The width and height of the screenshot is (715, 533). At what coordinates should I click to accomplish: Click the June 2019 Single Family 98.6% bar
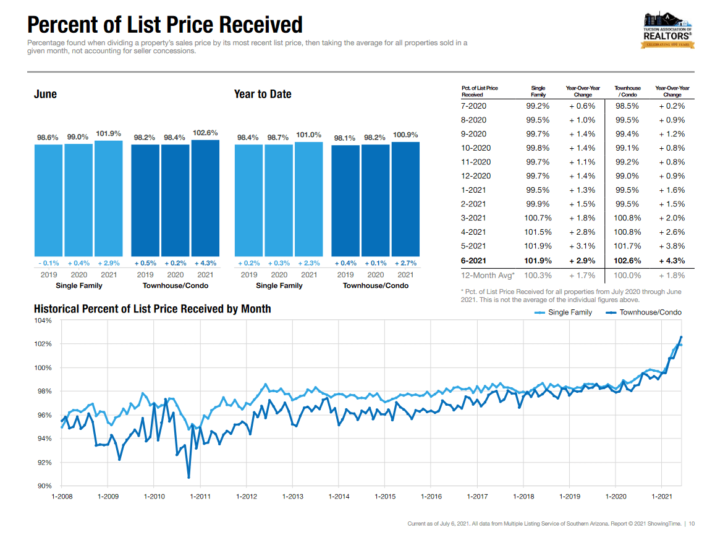click(48, 198)
